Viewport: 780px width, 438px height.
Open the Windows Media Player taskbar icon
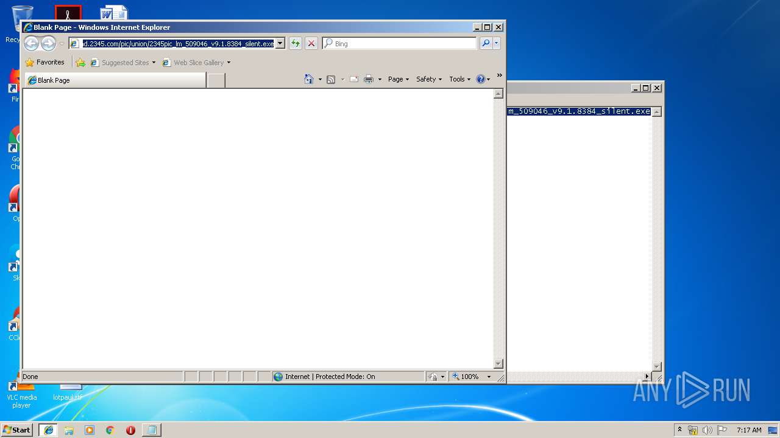pos(90,430)
